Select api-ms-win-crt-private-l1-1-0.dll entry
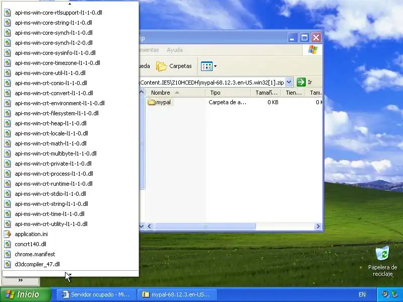Image resolution: width=403 pixels, height=302 pixels. (53, 164)
